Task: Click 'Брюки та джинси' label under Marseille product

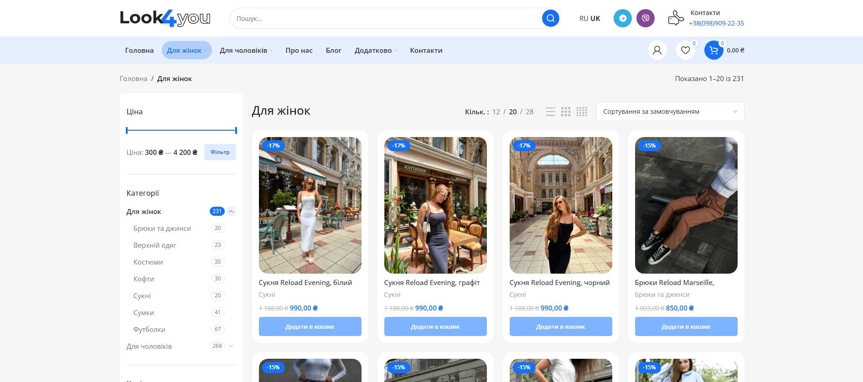Action: coord(662,295)
